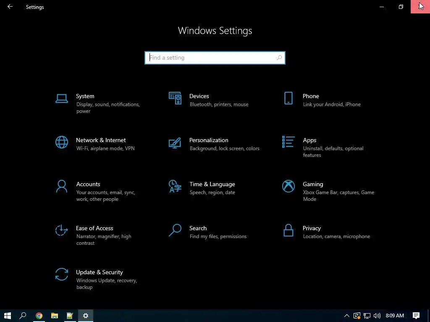Open the Accounts person icon
The height and width of the screenshot is (322, 430).
[x=62, y=187]
